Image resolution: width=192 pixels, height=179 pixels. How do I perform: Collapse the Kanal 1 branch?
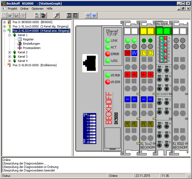tap(9, 35)
